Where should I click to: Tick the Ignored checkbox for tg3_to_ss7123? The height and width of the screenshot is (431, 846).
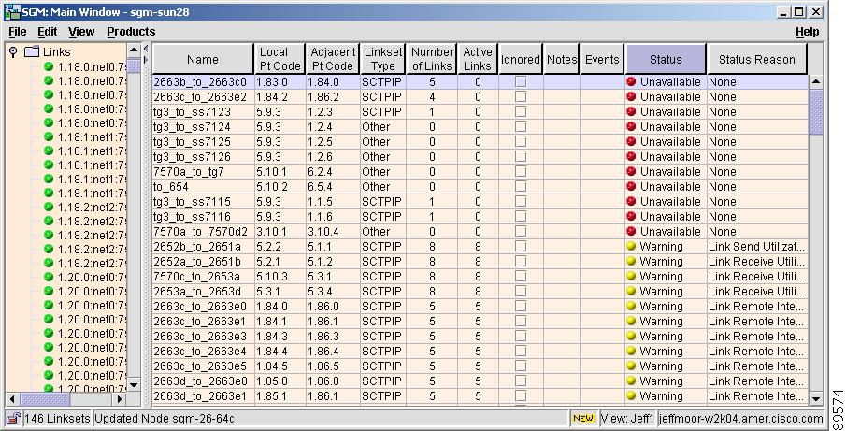coord(521,112)
